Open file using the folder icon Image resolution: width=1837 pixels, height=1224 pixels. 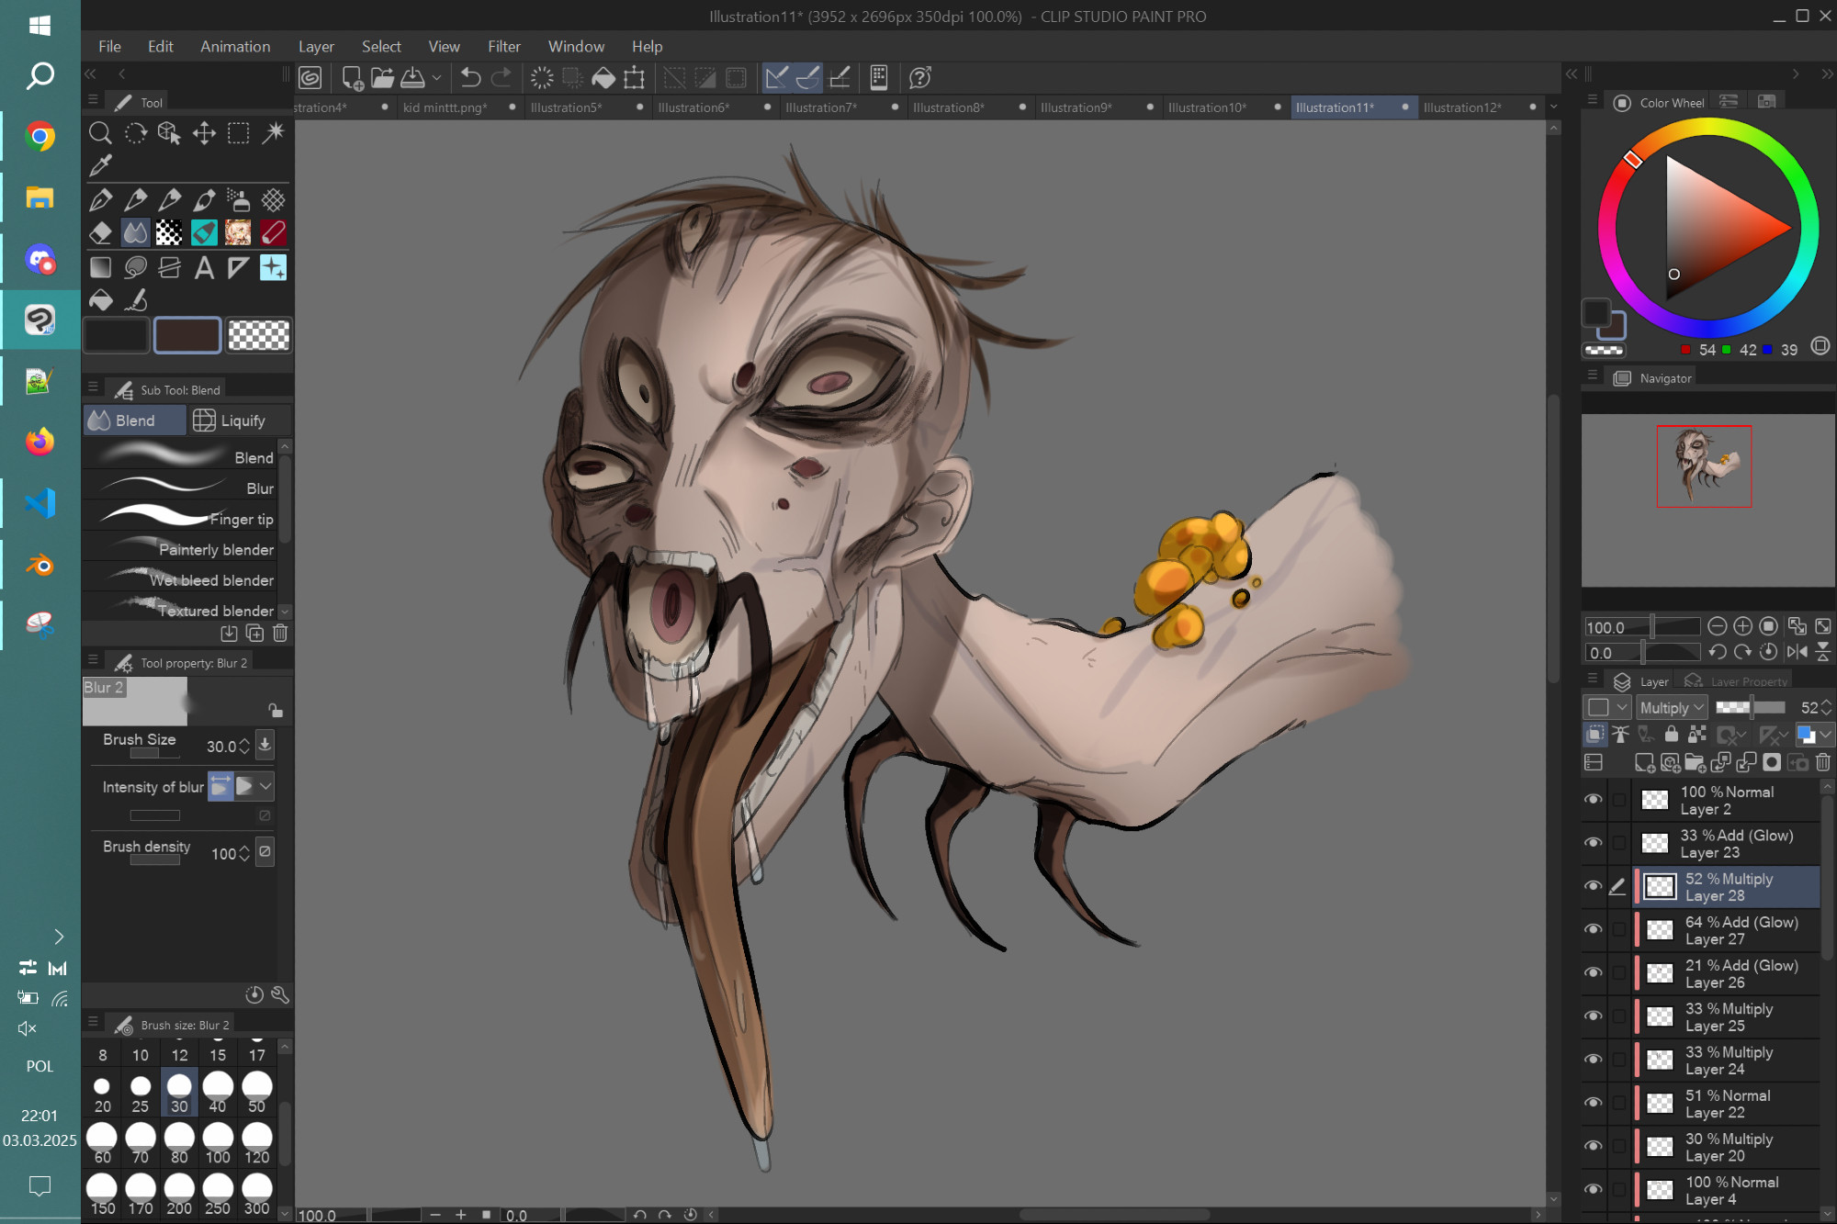pos(382,78)
